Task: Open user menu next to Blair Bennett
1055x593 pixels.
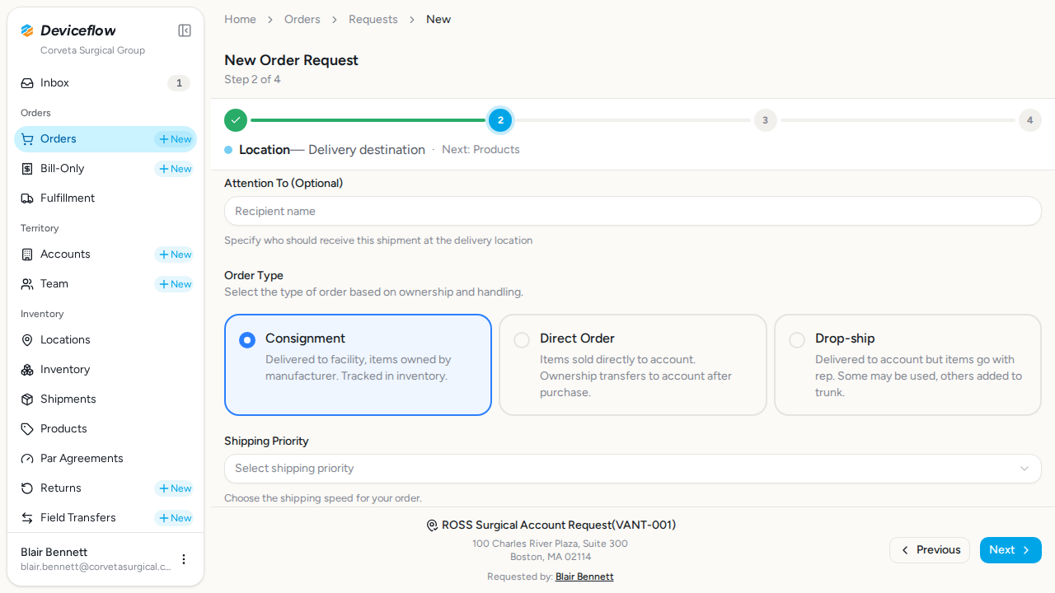Action: coord(184,559)
